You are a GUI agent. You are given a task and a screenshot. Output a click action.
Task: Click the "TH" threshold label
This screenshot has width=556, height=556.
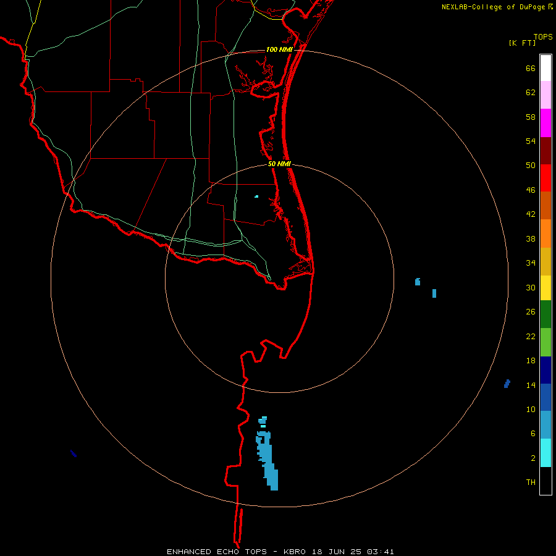531,482
